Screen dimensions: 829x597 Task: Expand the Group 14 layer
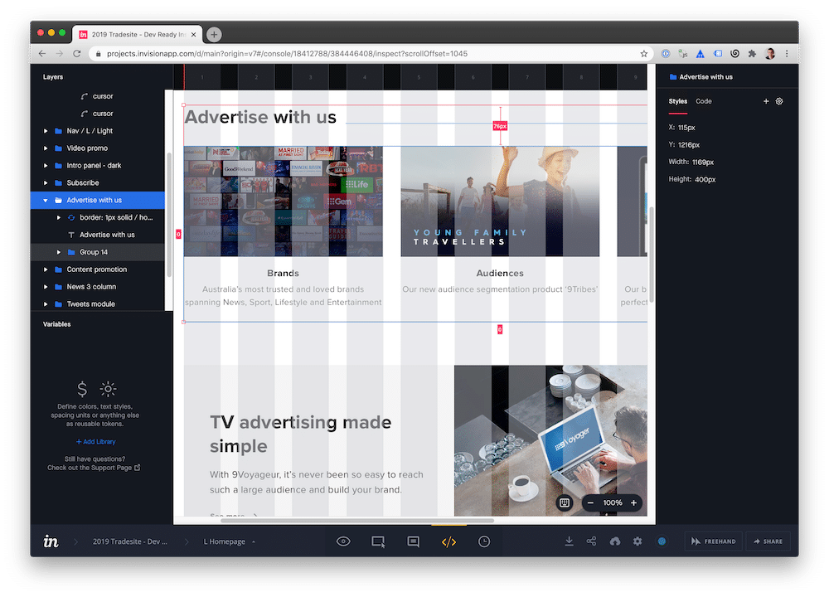click(x=58, y=252)
